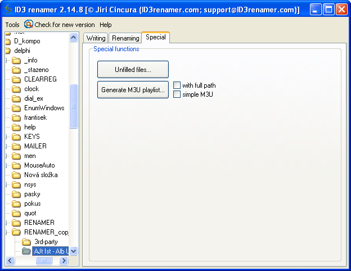Click folder tree vertical scrollbar thumb
Screen dimensions: 351x271
pos(74,106)
